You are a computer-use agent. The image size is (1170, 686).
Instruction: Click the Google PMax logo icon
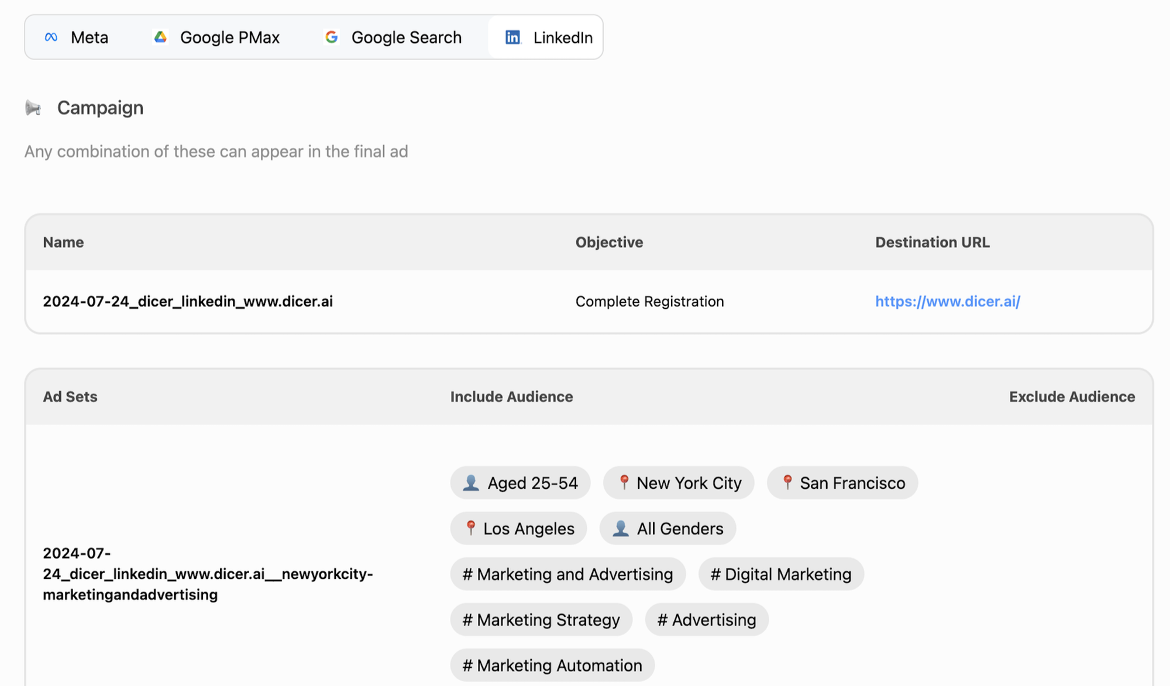click(160, 37)
